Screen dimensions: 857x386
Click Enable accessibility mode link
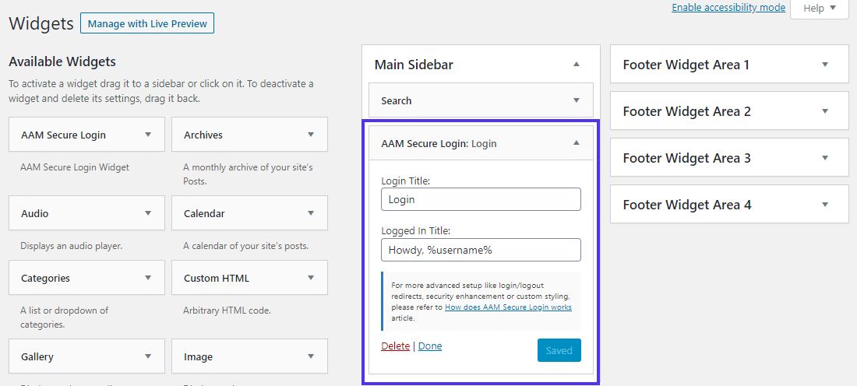click(x=728, y=8)
